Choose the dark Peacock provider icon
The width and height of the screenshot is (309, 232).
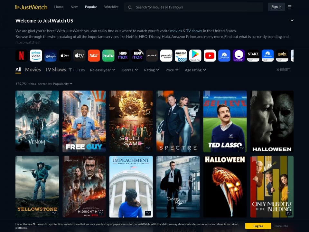point(152,56)
